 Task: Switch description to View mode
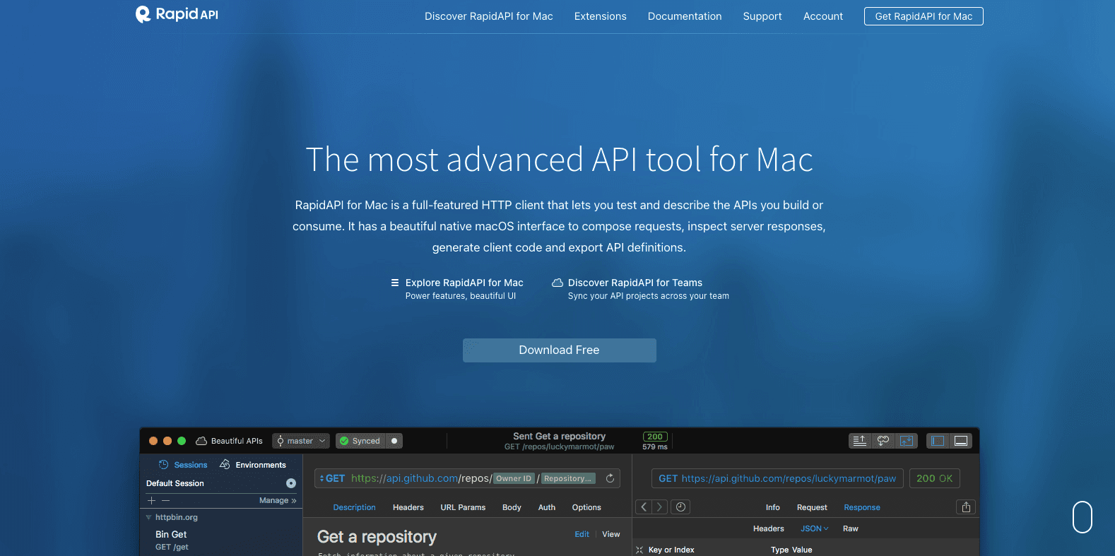pyautogui.click(x=611, y=534)
